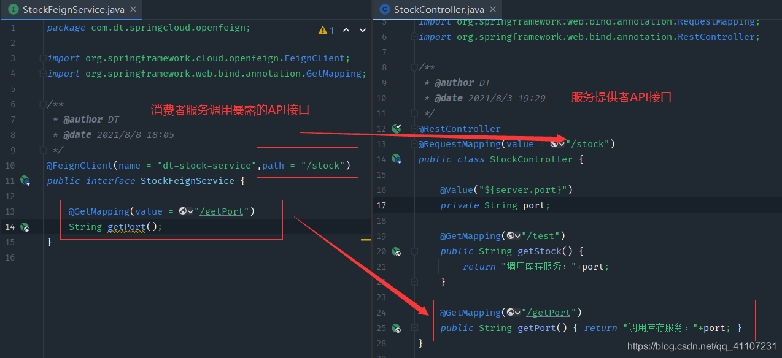The image size is (782, 358).
Task: Click the yellow warning mark on the error stripe
Action: [x=366, y=240]
